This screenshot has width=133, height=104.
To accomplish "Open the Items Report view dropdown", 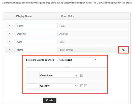I will (x=77, y=60).
